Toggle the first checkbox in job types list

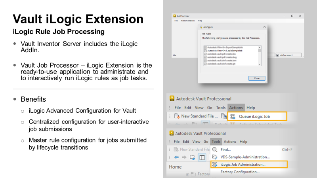(x=205, y=47)
